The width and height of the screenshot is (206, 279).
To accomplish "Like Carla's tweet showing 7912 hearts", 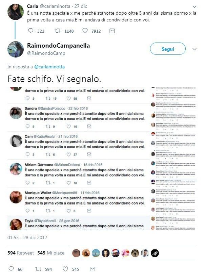I will click(x=85, y=31).
